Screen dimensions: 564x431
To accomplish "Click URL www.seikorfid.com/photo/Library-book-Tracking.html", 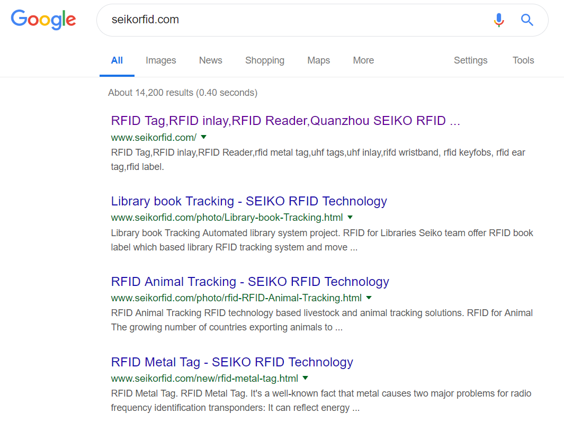I will pos(227,218).
